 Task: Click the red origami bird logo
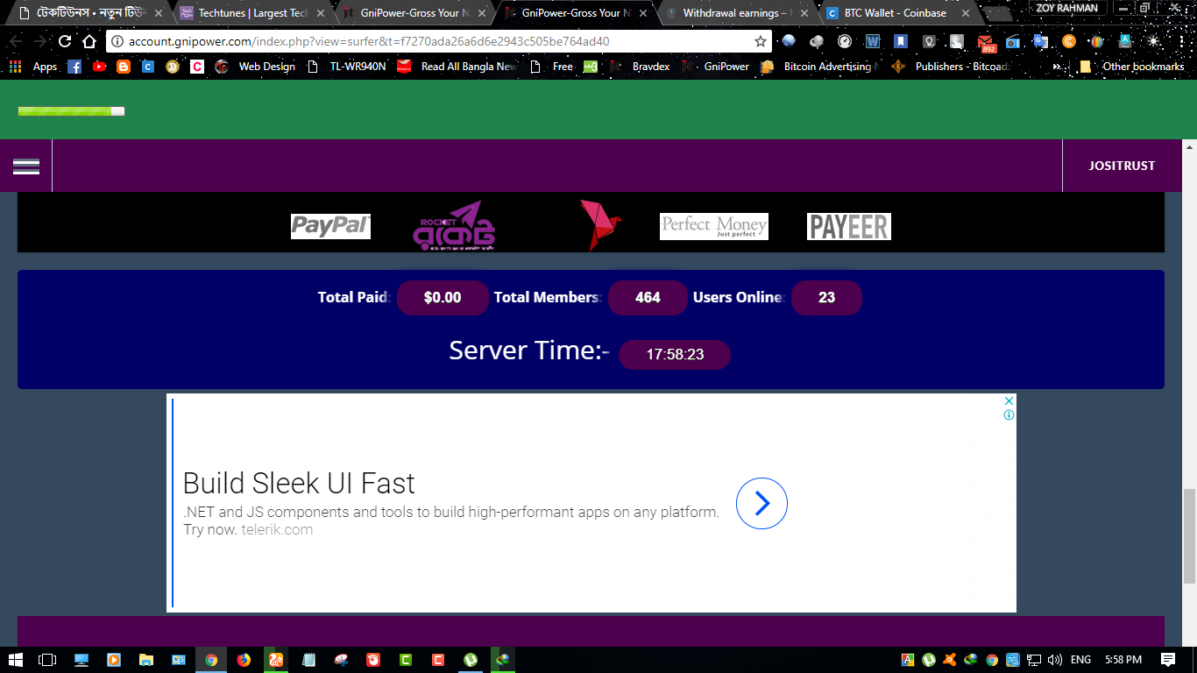coord(600,225)
